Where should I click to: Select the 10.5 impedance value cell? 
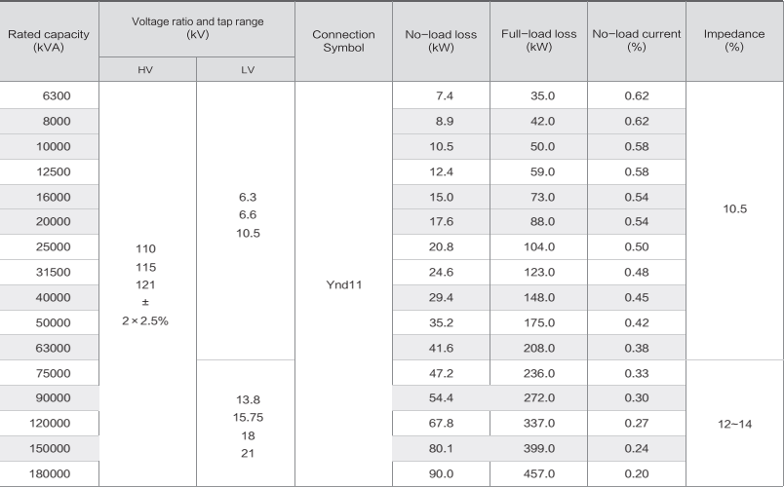734,208
